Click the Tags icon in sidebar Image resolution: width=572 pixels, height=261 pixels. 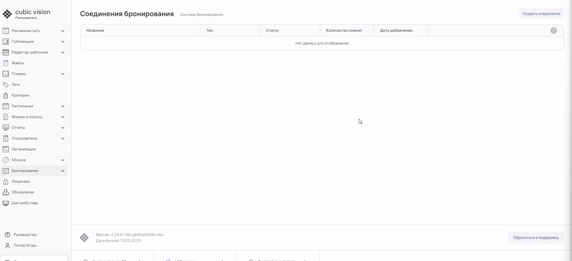(x=6, y=85)
